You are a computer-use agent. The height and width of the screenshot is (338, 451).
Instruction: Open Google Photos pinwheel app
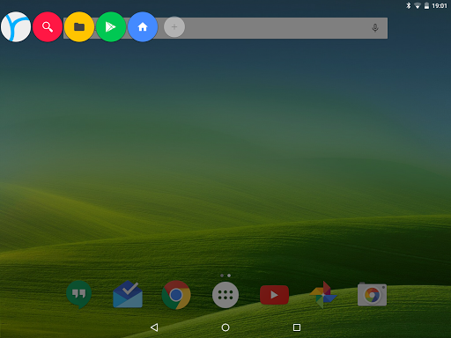point(323,295)
